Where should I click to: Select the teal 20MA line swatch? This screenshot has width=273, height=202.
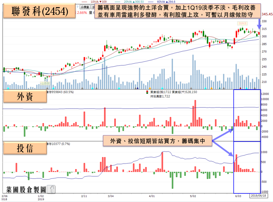coord(118,2)
